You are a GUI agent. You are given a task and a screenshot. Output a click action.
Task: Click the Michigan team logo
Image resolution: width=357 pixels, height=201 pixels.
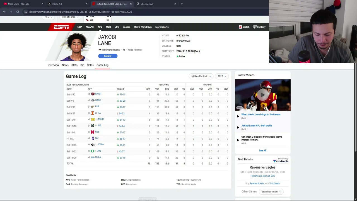click(x=93, y=119)
